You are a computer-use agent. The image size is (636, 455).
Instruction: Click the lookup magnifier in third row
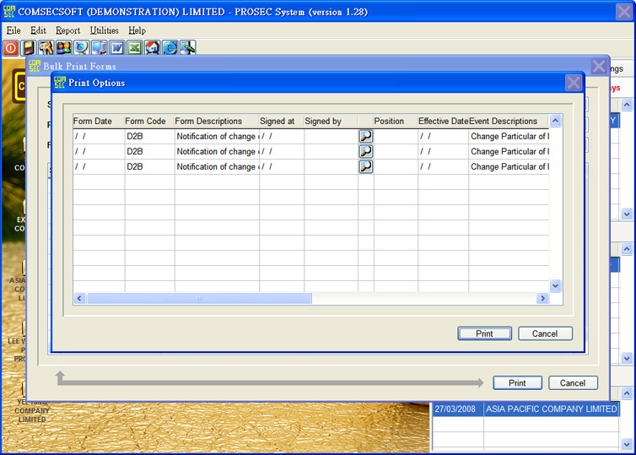366,166
